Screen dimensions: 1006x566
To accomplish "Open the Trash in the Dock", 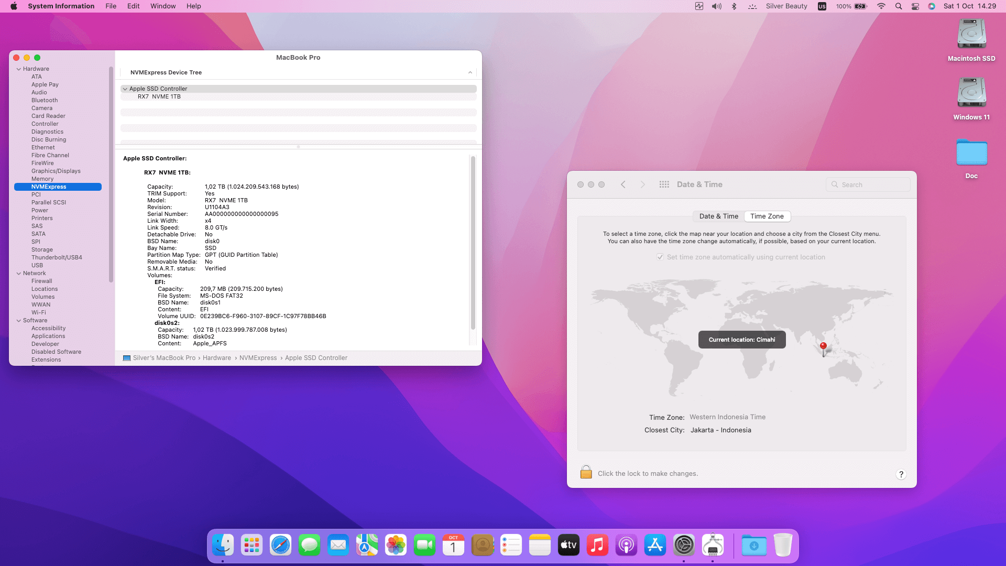I will (783, 546).
